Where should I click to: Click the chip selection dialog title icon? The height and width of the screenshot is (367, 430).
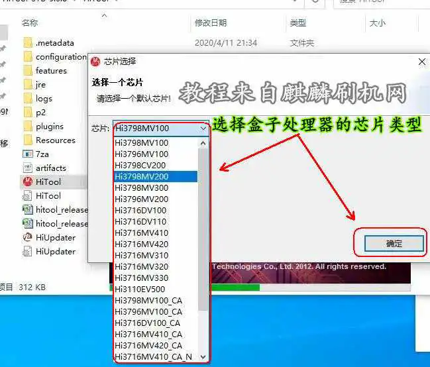(95, 62)
